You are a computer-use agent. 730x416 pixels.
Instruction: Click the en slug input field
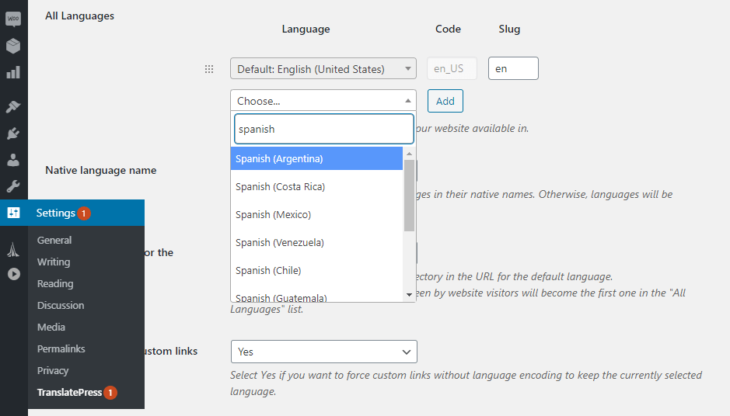tap(513, 68)
